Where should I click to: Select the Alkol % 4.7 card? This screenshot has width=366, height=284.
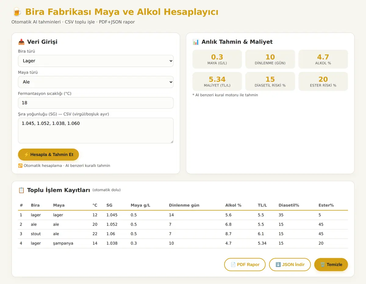tap(323, 59)
